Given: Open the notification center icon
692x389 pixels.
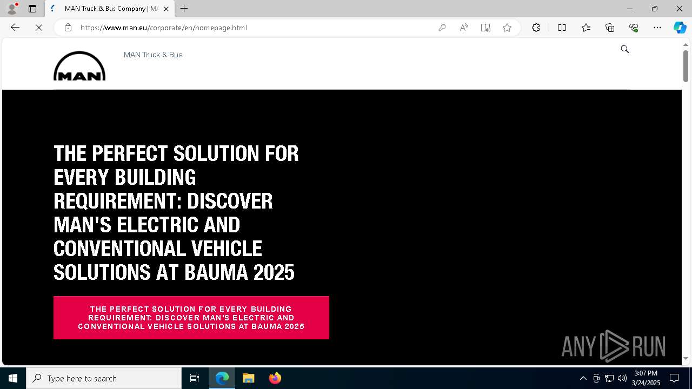Looking at the screenshot, I should (x=674, y=378).
